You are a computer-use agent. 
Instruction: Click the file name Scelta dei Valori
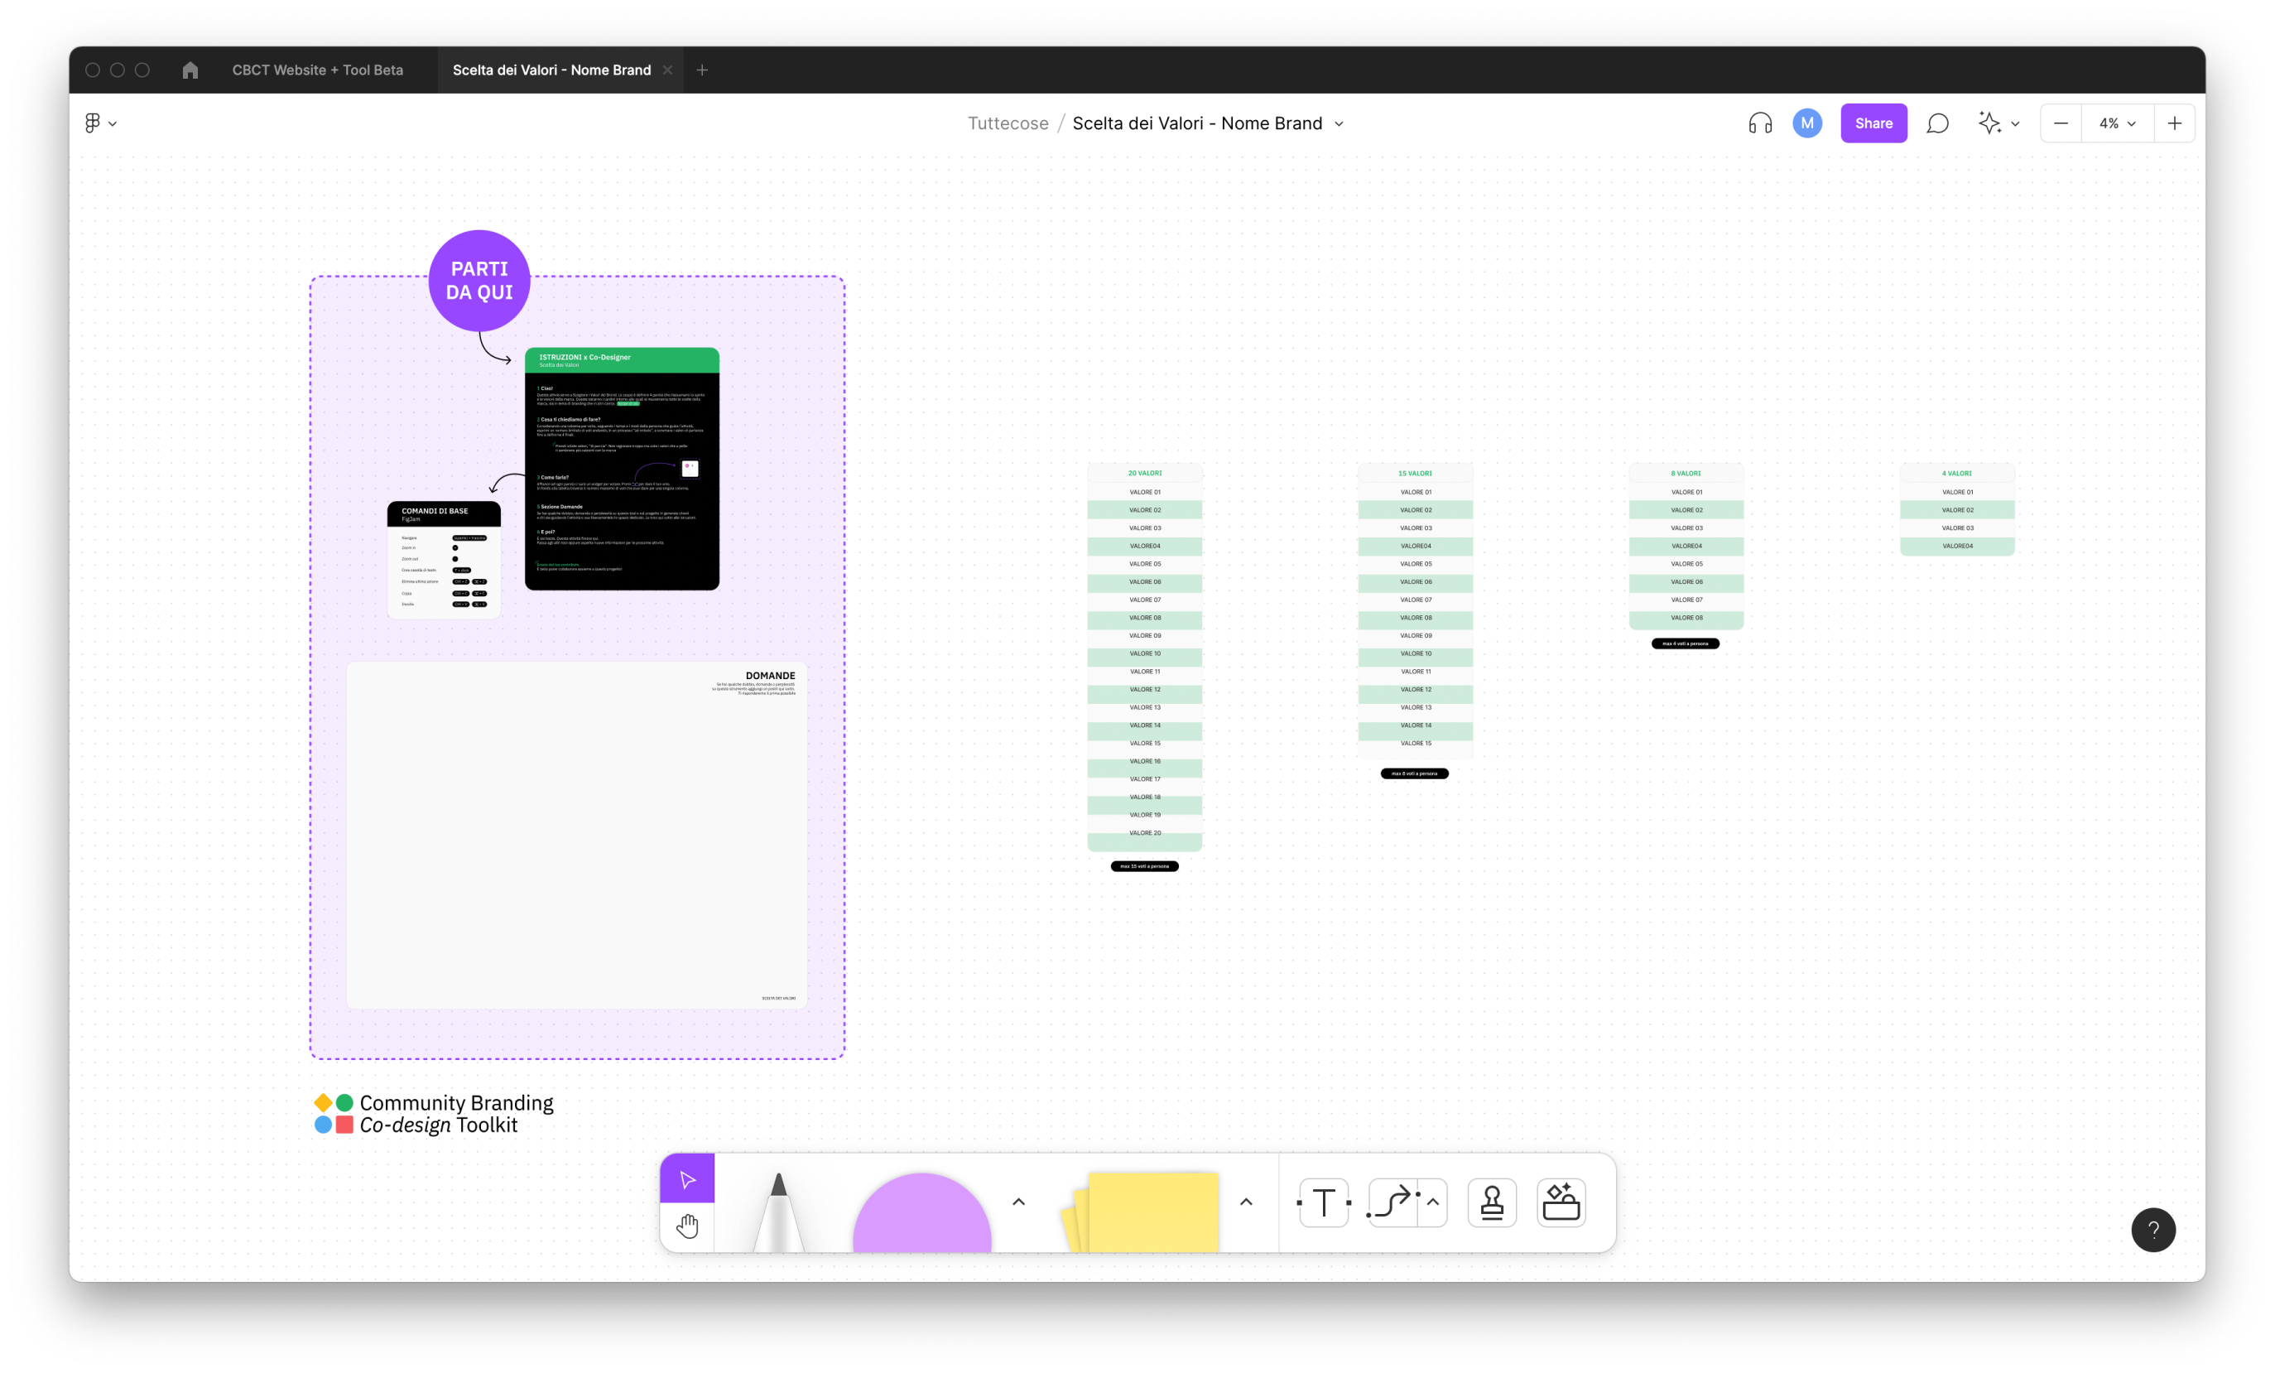pyautogui.click(x=1196, y=123)
